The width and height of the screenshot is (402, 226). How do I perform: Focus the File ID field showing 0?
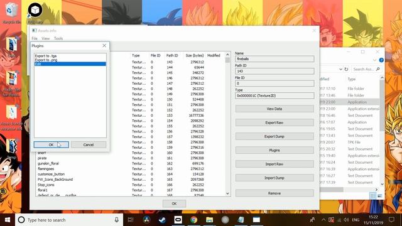point(274,83)
